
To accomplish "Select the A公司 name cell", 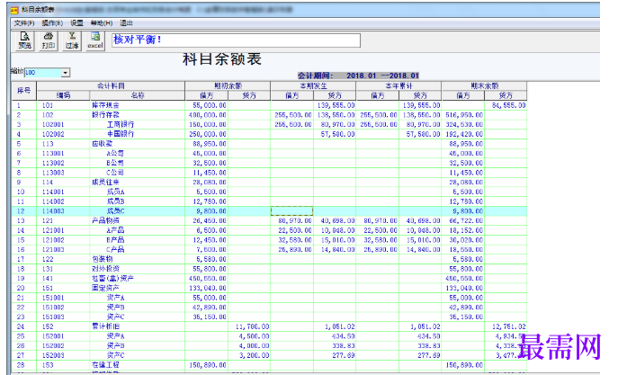I will 138,153.
